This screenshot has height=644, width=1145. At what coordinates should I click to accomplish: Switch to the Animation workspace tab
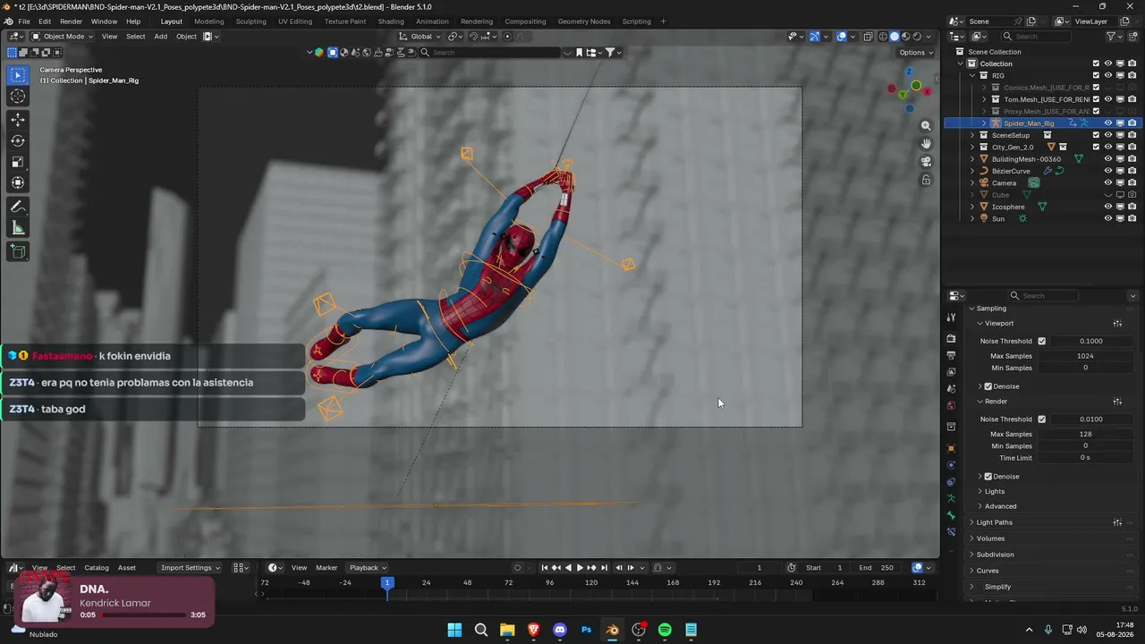click(x=432, y=21)
